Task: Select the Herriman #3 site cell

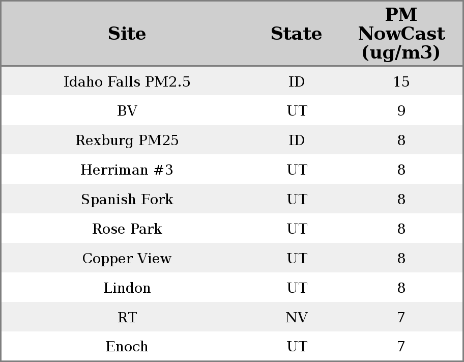Action: click(127, 170)
